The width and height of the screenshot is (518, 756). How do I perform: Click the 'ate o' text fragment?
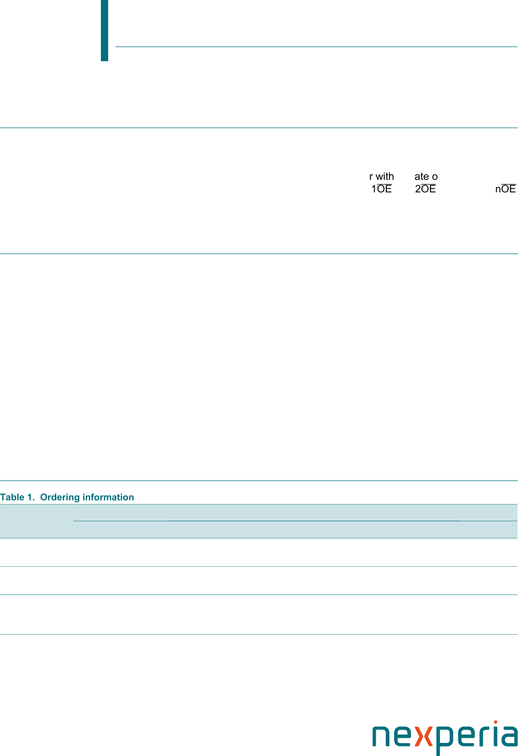(426, 177)
